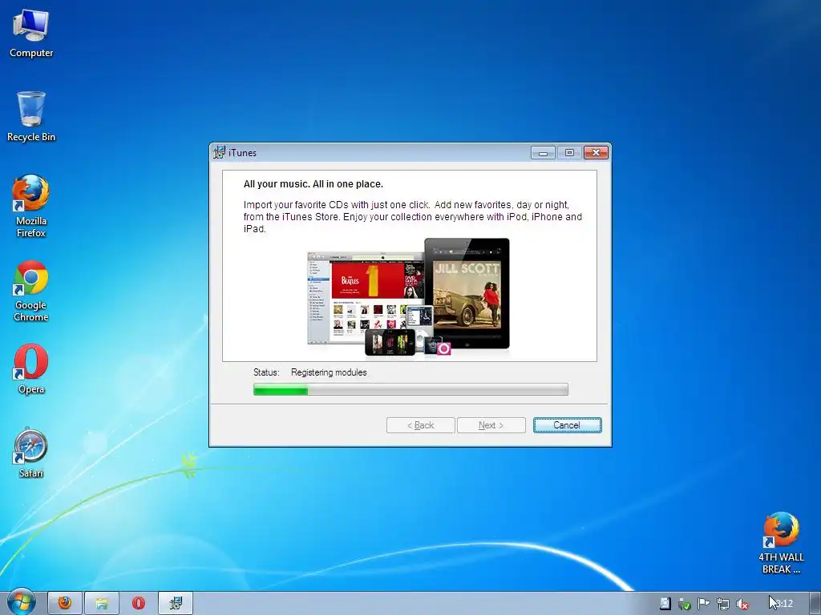Click the leftmost system tray icon
Image resolution: width=821 pixels, height=615 pixels.
[665, 604]
